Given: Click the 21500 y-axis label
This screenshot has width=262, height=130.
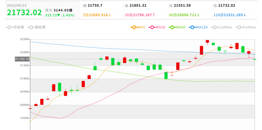Looking at the screenshot, I should (24, 66).
